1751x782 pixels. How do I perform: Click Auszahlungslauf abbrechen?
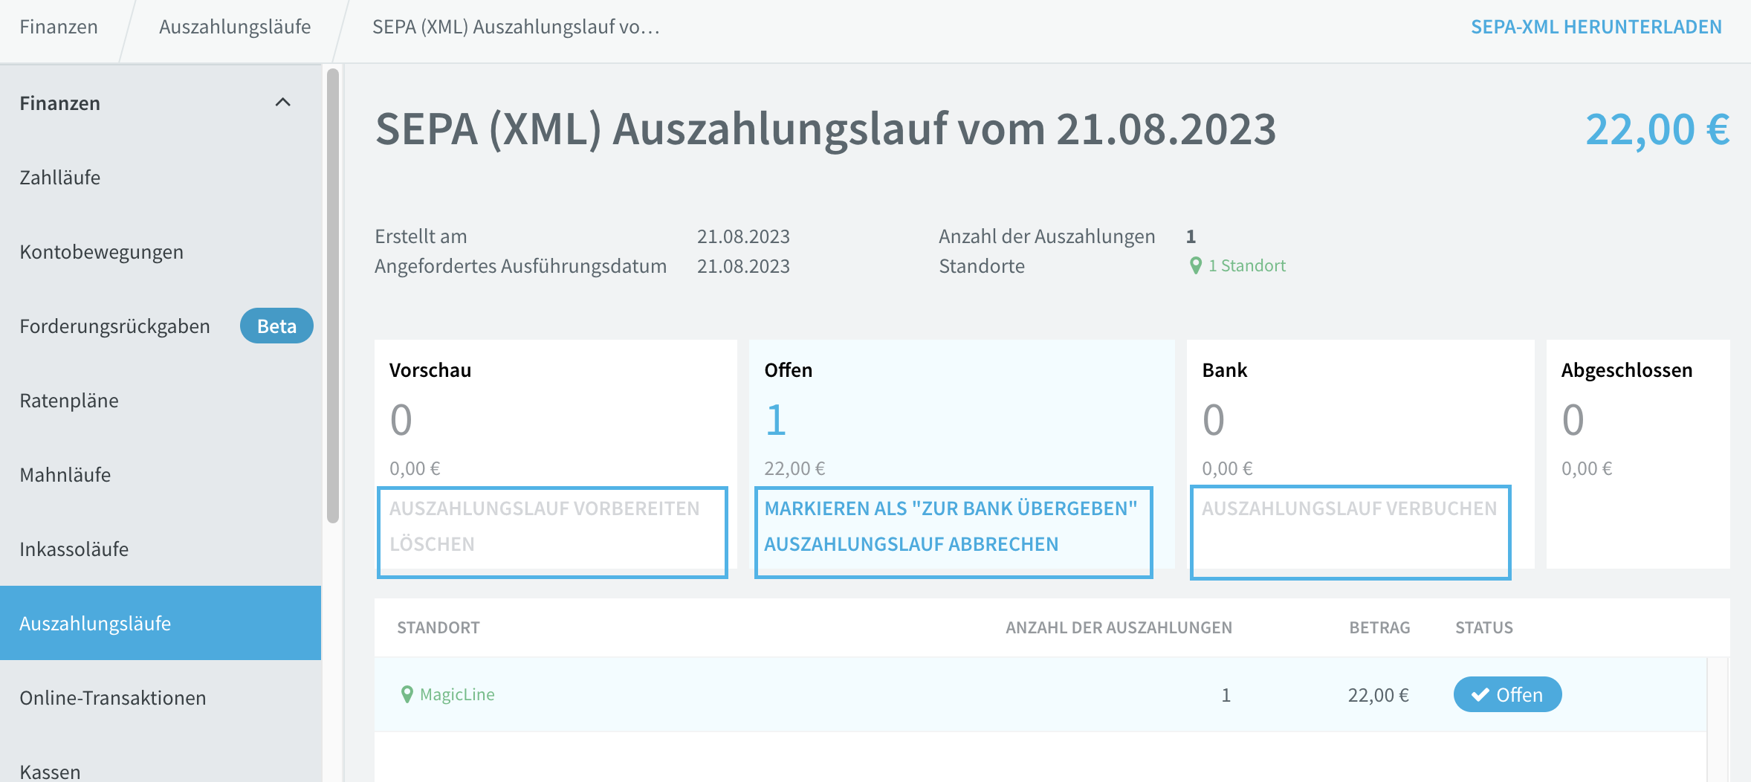coord(911,544)
